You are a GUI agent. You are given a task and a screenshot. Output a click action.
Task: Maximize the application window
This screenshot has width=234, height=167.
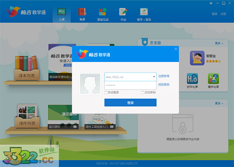point(224,3)
